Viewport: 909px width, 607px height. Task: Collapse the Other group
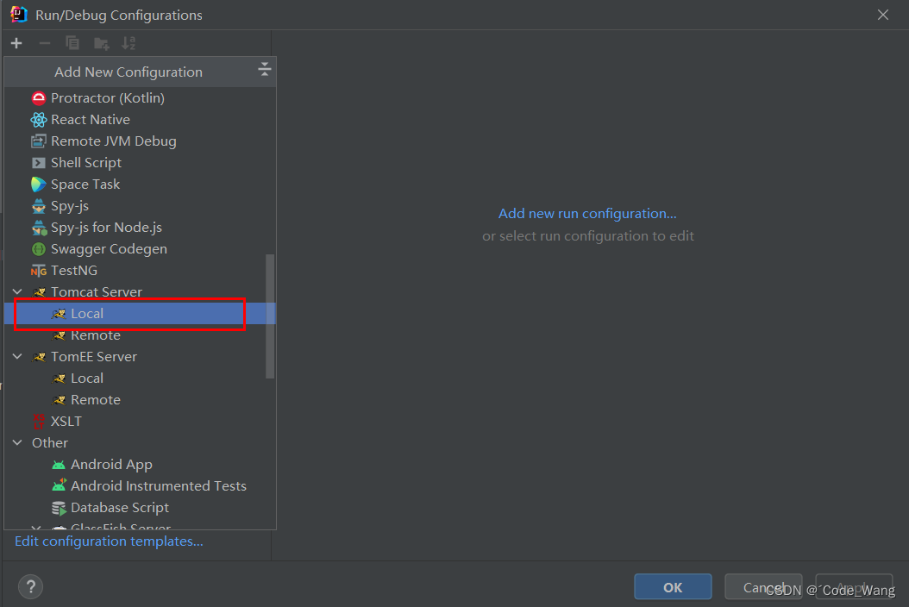(17, 442)
